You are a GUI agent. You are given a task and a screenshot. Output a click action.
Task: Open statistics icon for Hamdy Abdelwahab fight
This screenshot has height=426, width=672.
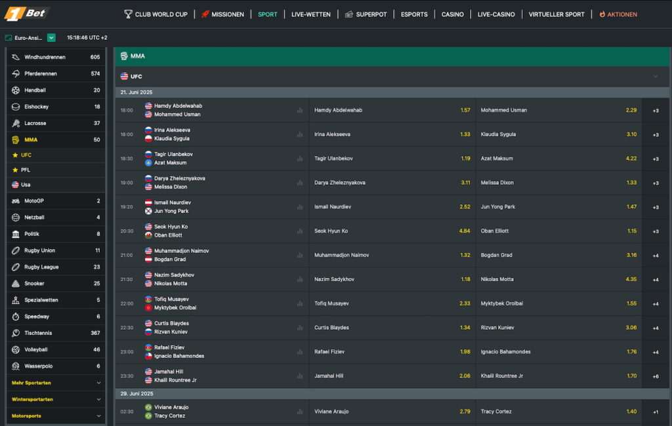click(300, 111)
